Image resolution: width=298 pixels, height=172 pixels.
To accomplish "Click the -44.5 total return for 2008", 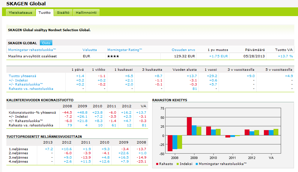I will [67, 113].
